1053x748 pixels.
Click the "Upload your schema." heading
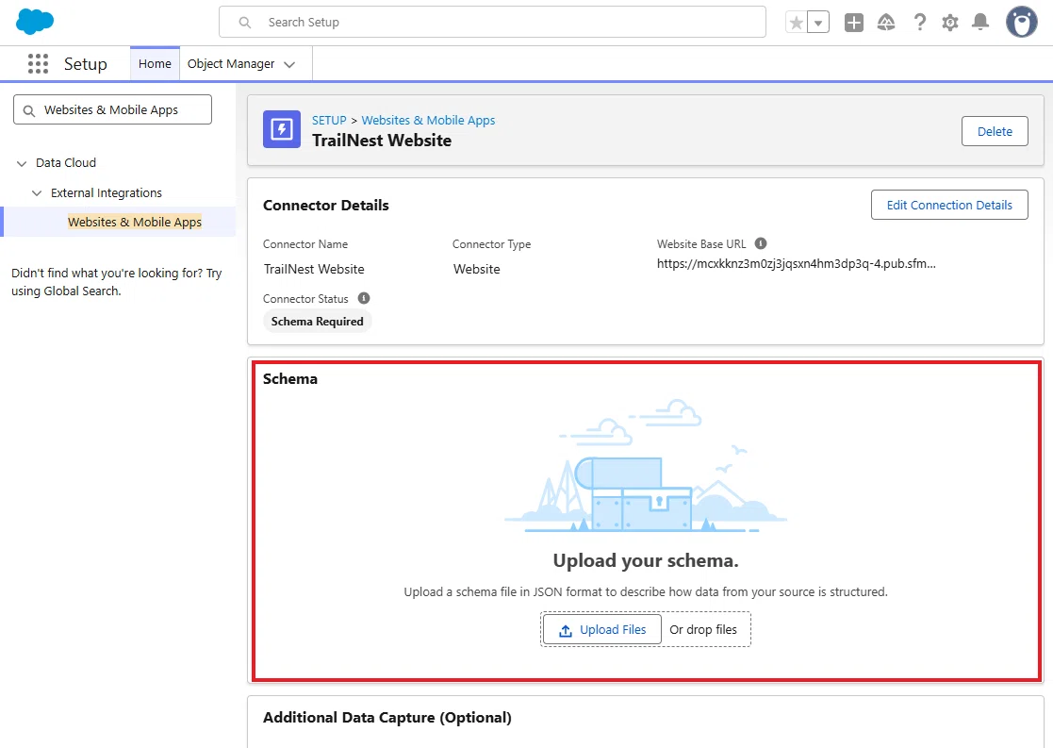646,560
